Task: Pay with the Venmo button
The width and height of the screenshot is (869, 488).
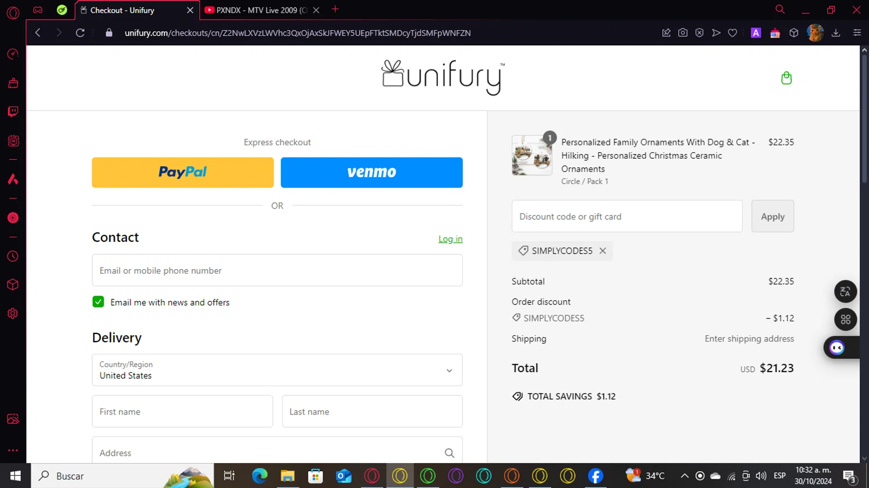Action: coord(371,173)
